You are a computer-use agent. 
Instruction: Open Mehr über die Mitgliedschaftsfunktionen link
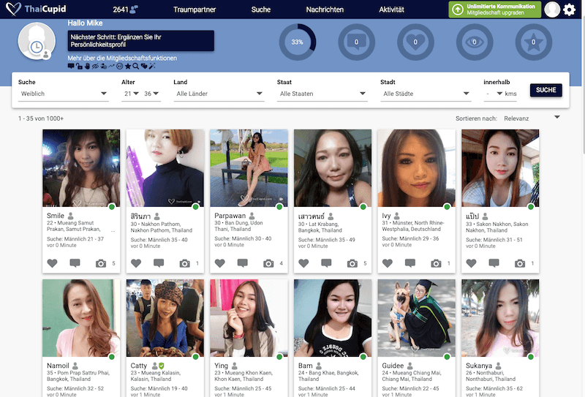[x=122, y=58]
